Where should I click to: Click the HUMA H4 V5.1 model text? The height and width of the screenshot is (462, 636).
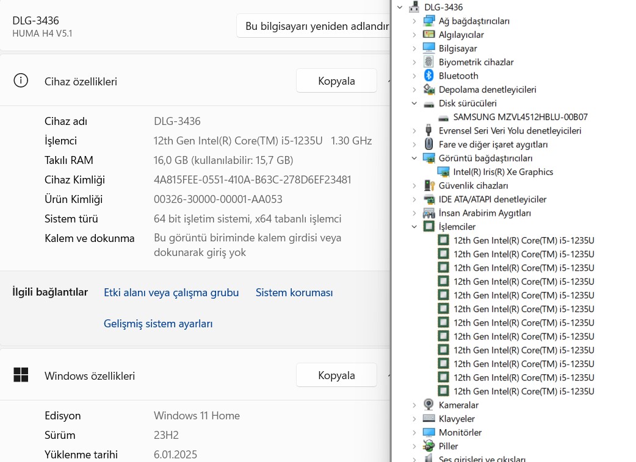pos(42,33)
